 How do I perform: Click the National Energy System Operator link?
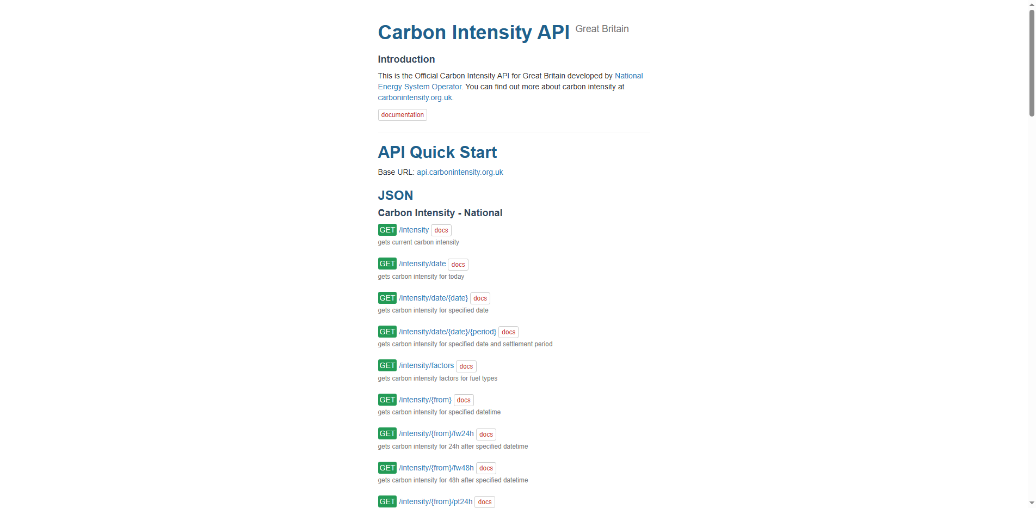(x=628, y=76)
